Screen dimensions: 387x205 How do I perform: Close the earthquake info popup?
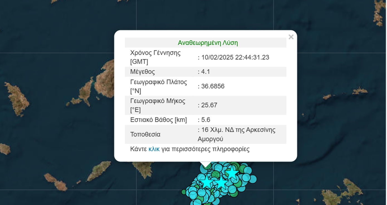tap(291, 37)
